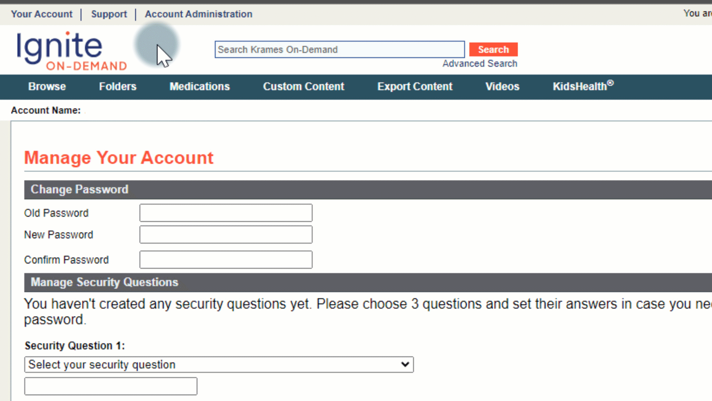Click into the New Password field
Viewport: 712px width, 401px height.
(226, 235)
